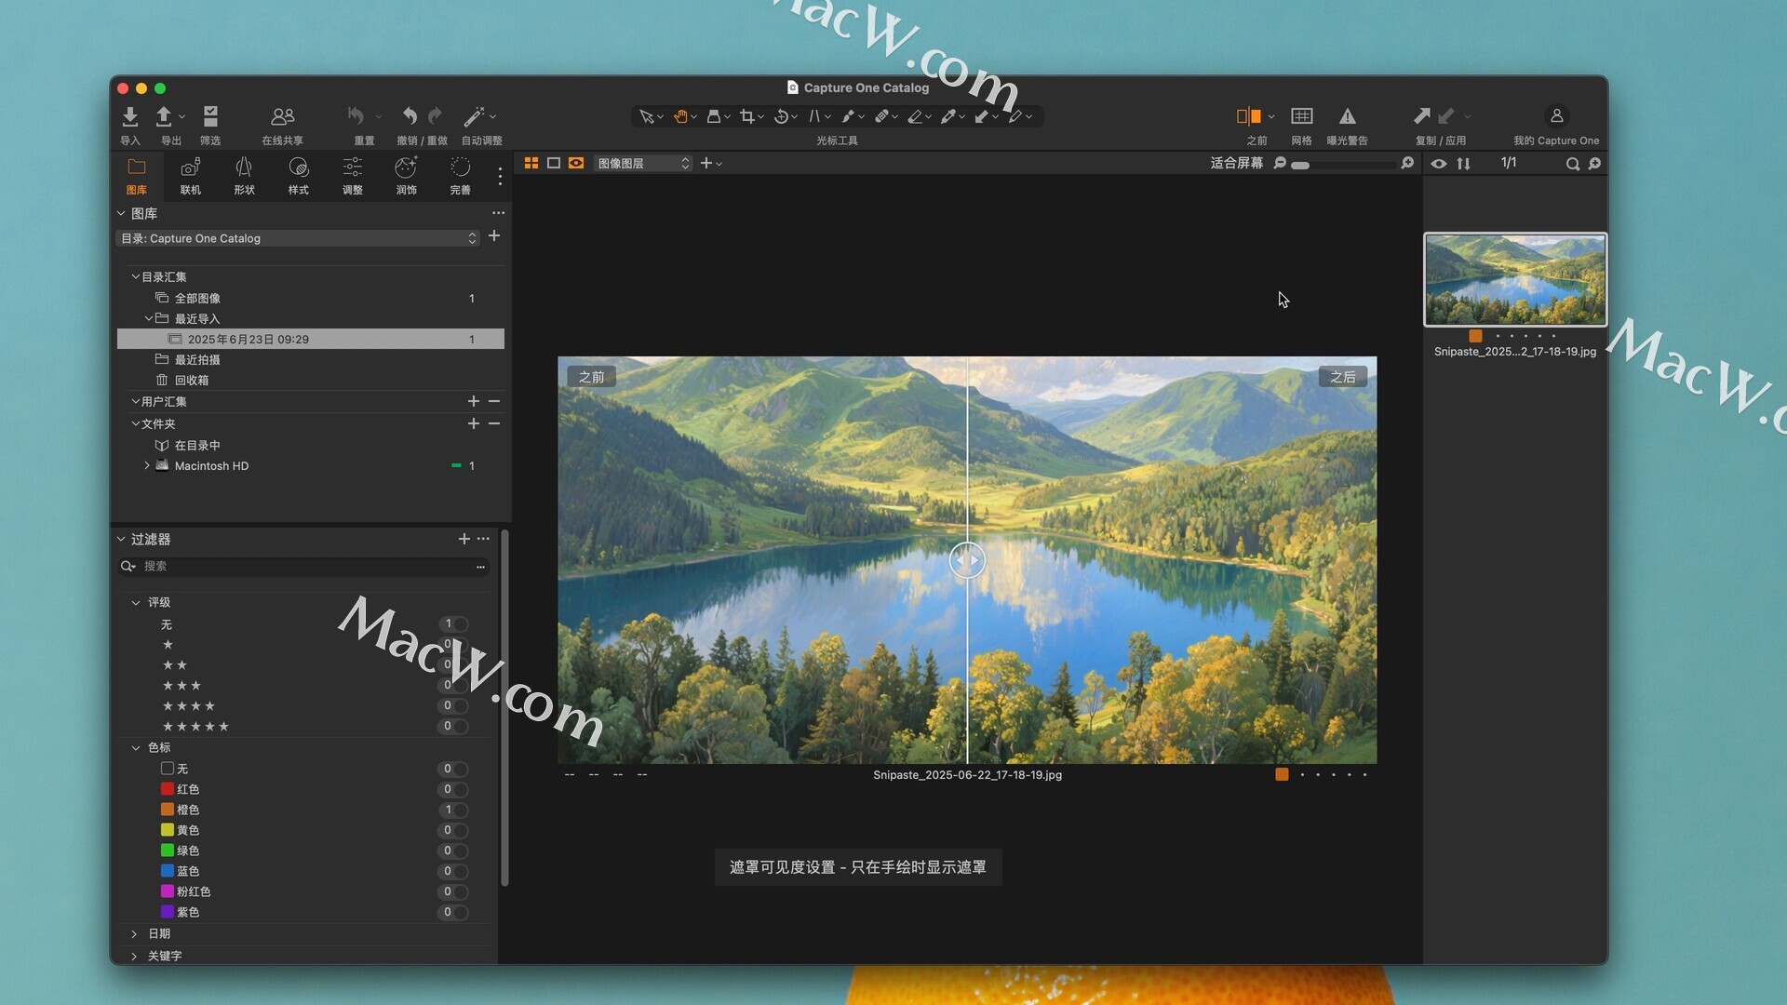Expand the 日期 filter group

134,933
